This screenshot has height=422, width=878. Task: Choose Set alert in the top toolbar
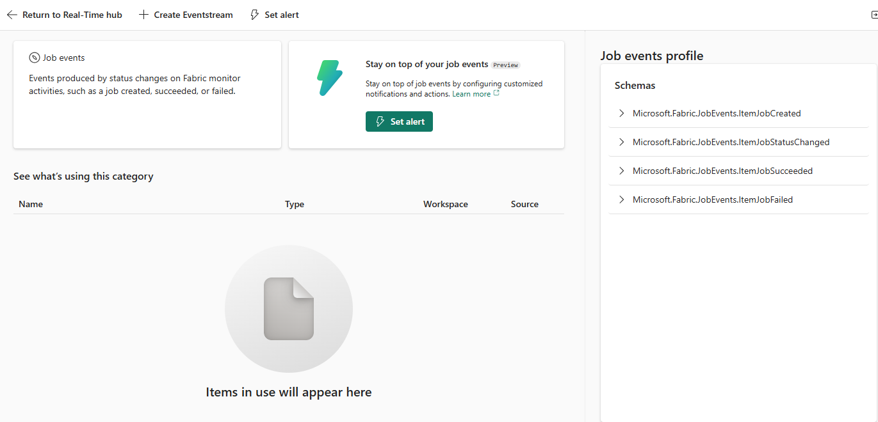coord(274,15)
